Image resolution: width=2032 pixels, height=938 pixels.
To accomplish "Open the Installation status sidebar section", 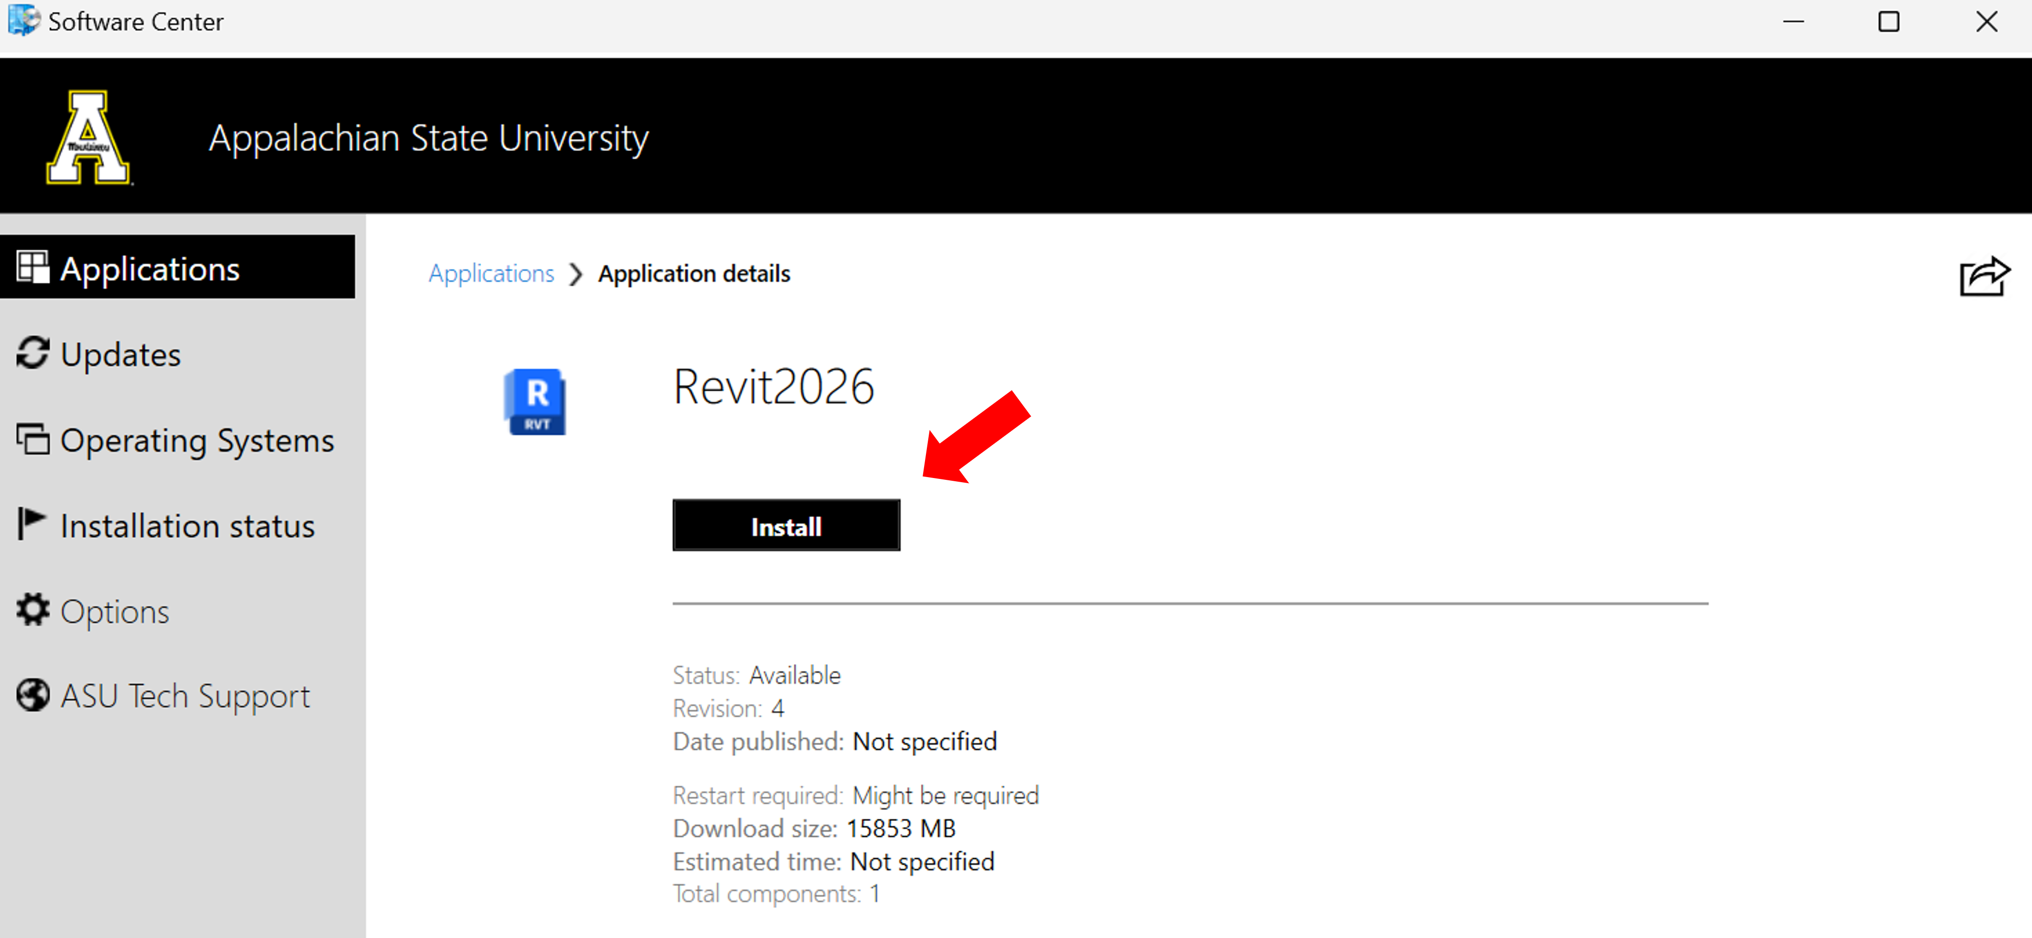I will pyautogui.click(x=166, y=526).
